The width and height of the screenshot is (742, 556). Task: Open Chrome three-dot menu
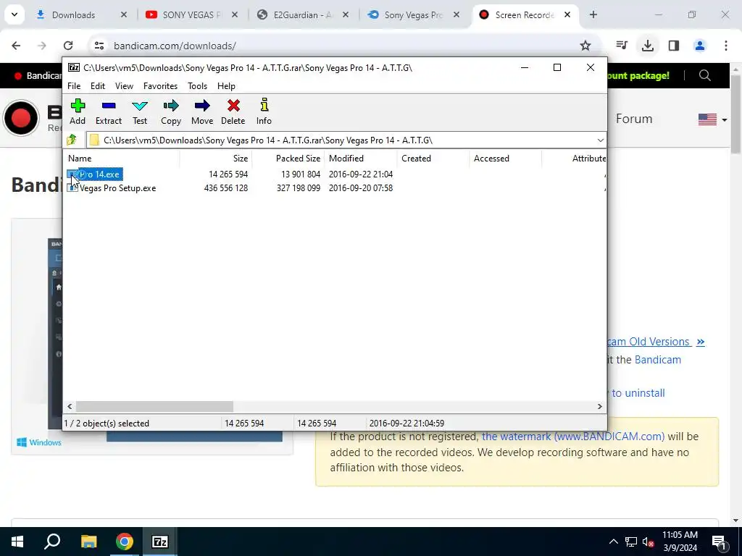click(725, 46)
